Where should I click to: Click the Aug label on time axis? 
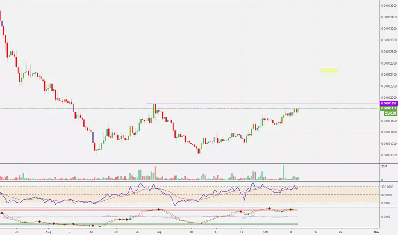click(x=48, y=232)
